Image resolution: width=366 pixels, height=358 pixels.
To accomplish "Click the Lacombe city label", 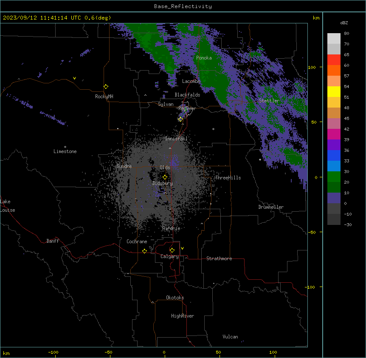I will tap(191, 81).
